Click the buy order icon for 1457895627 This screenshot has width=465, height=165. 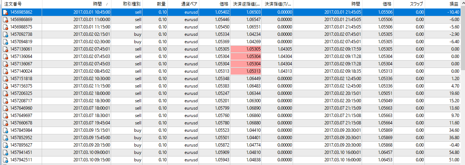click(5, 145)
